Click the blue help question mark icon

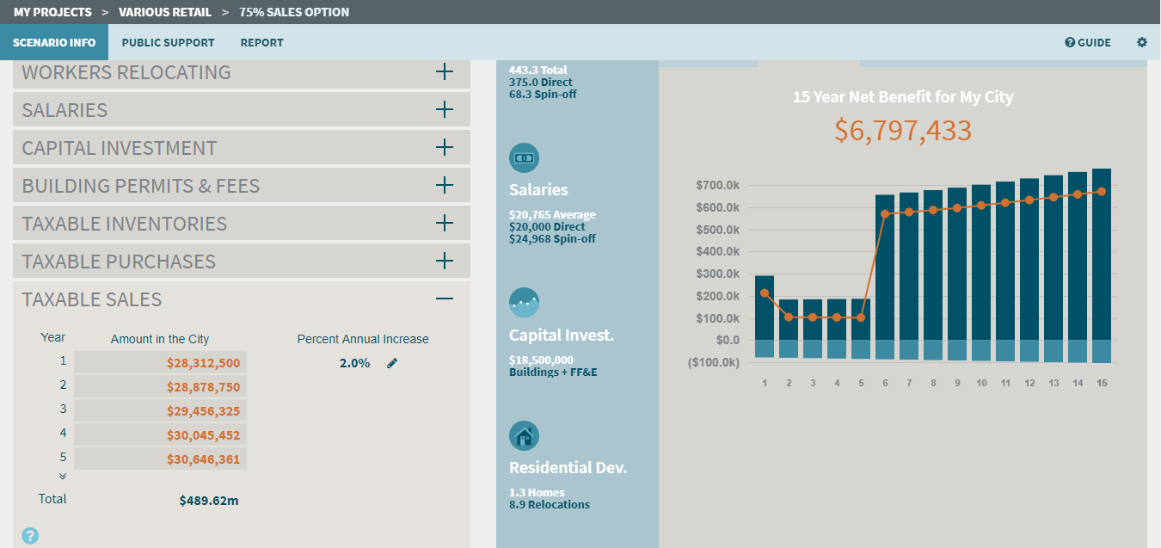[30, 536]
